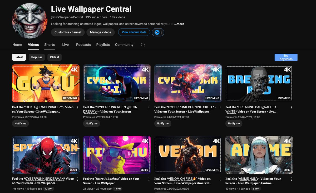Click the 2 VPH badge
This screenshot has width=316, height=193.
[x=255, y=189]
